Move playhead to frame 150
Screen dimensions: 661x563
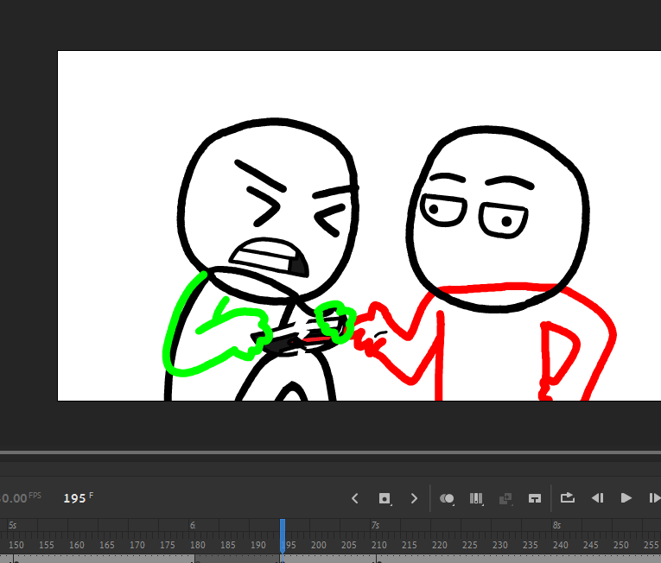(x=16, y=545)
